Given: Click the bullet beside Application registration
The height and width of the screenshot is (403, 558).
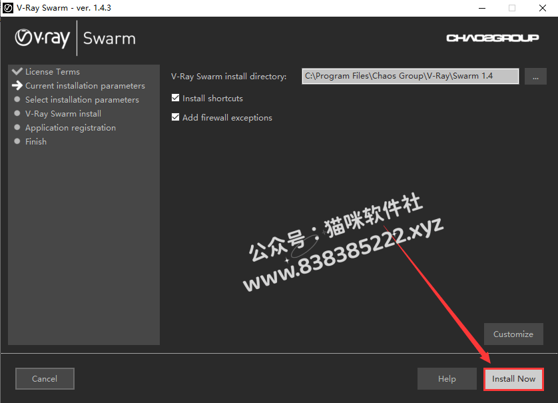Looking at the screenshot, I should click(17, 127).
